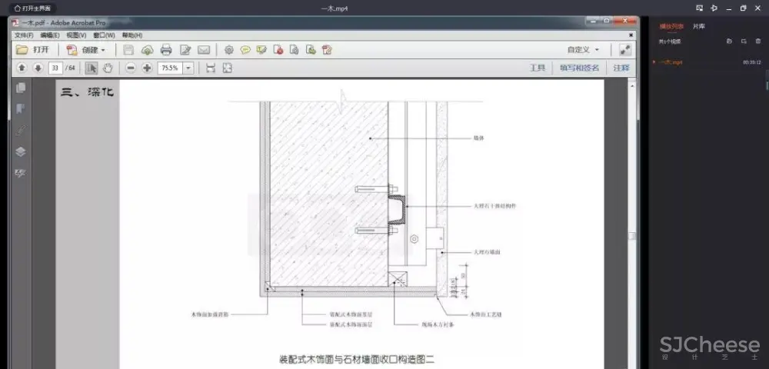The height and width of the screenshot is (369, 769).
Task: Go to next page arrow
Action: [38, 68]
